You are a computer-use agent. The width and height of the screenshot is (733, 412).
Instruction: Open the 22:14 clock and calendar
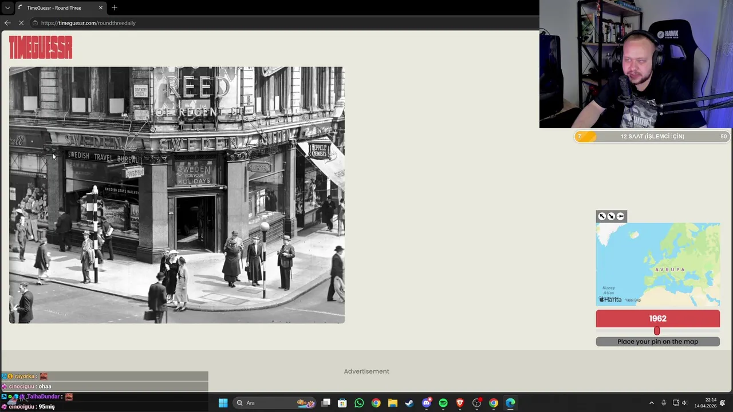[706, 403]
